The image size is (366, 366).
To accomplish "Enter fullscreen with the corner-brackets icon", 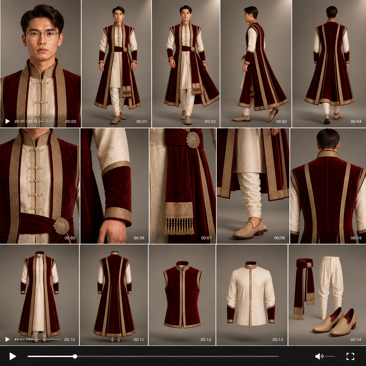I will 350,357.
